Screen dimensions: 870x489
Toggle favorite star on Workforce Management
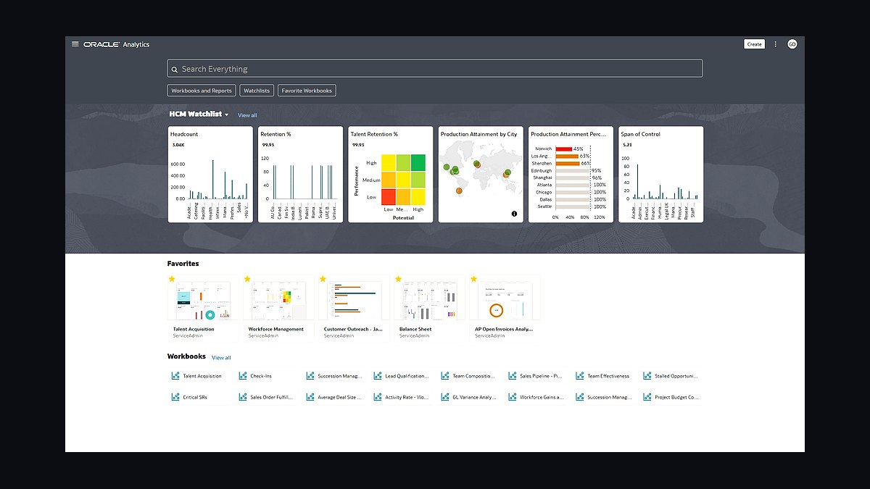(x=247, y=279)
